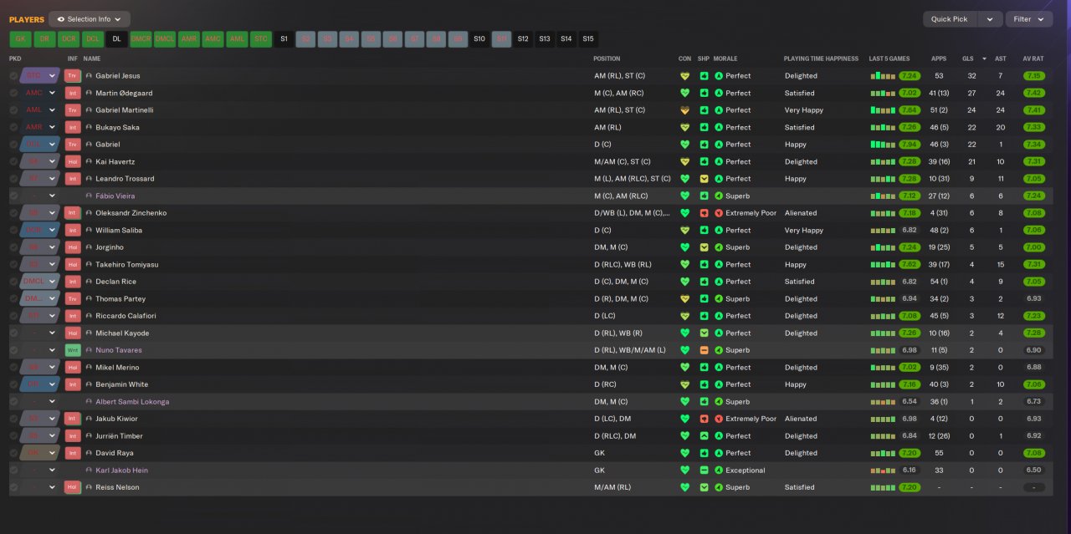Click the profile icon next to Bukayo Saka

(89, 127)
